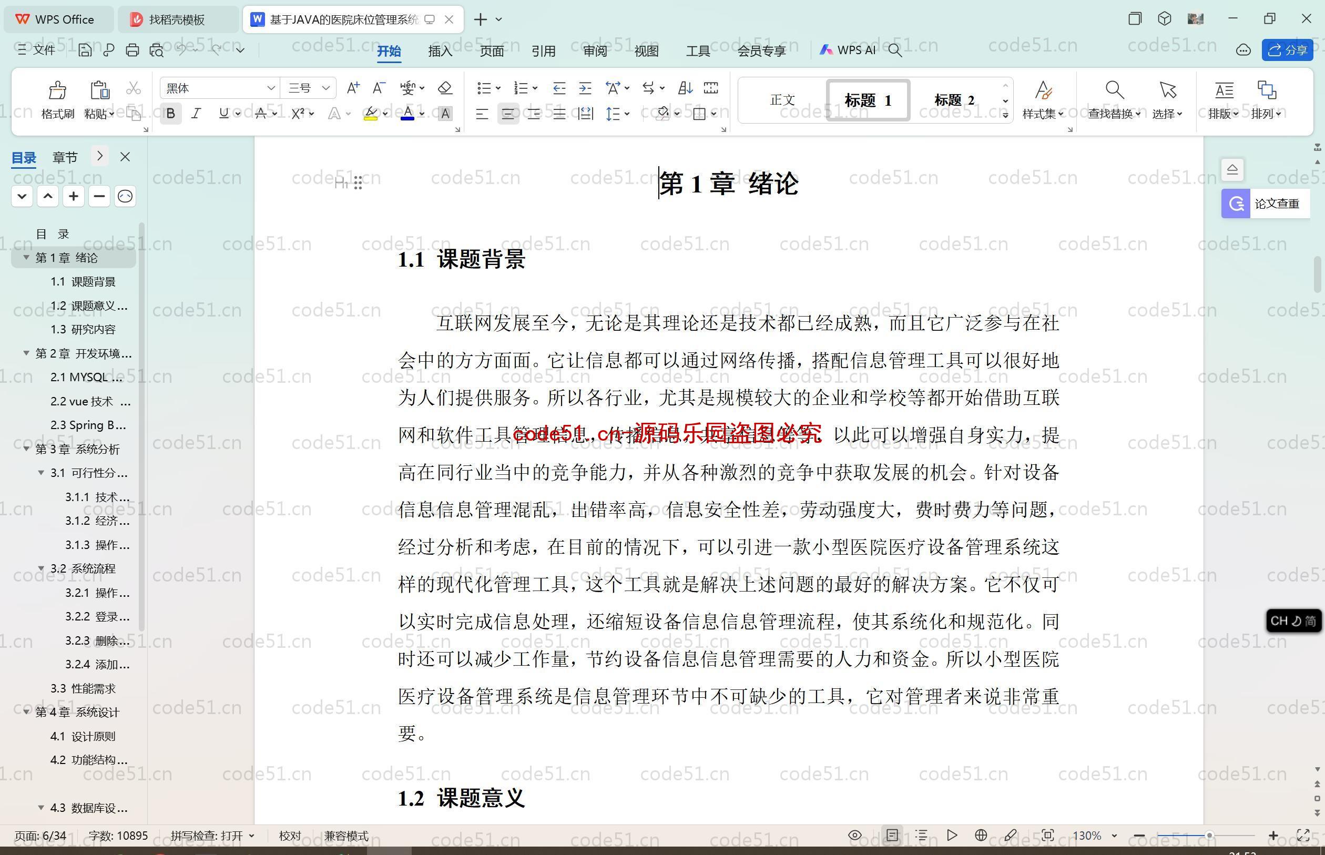Set paragraph to align left
This screenshot has width=1325, height=855.
pyautogui.click(x=482, y=114)
